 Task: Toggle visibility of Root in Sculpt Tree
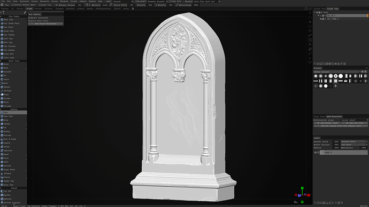[317, 12]
